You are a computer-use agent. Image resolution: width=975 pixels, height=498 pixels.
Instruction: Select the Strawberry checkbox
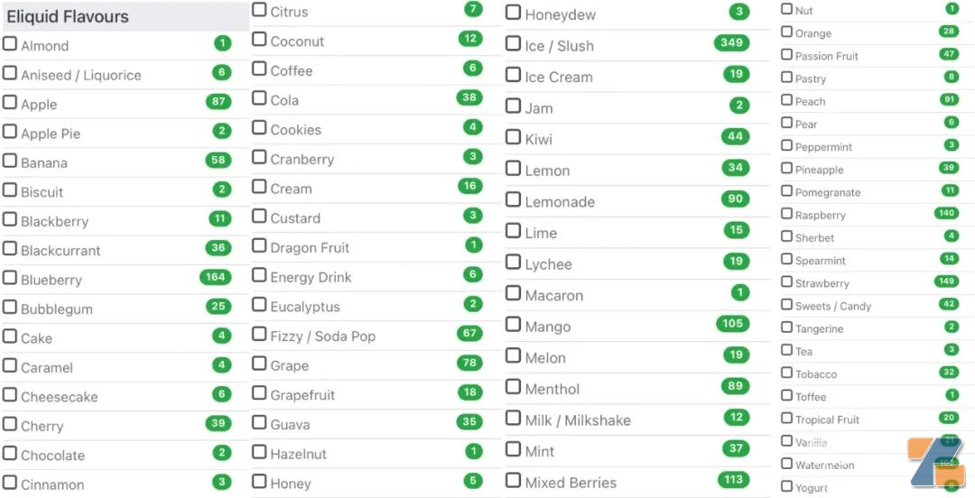[x=786, y=282]
